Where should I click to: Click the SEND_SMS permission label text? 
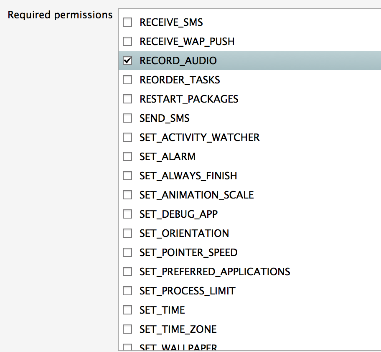(x=164, y=118)
